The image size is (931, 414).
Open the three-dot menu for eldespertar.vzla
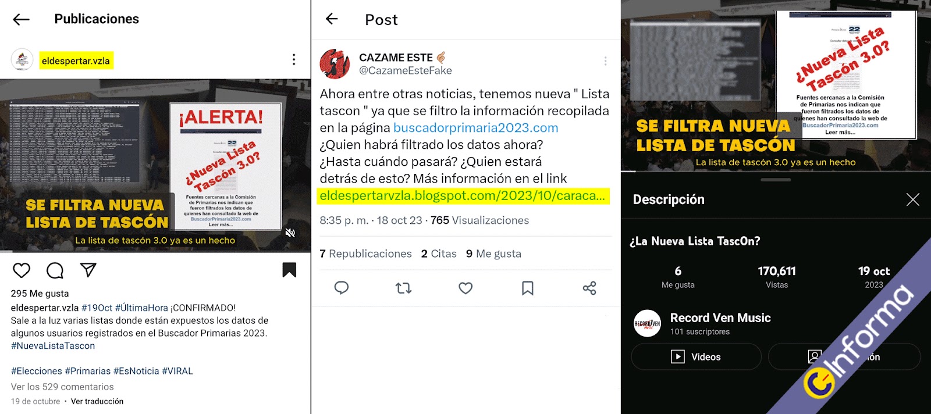coord(294,59)
